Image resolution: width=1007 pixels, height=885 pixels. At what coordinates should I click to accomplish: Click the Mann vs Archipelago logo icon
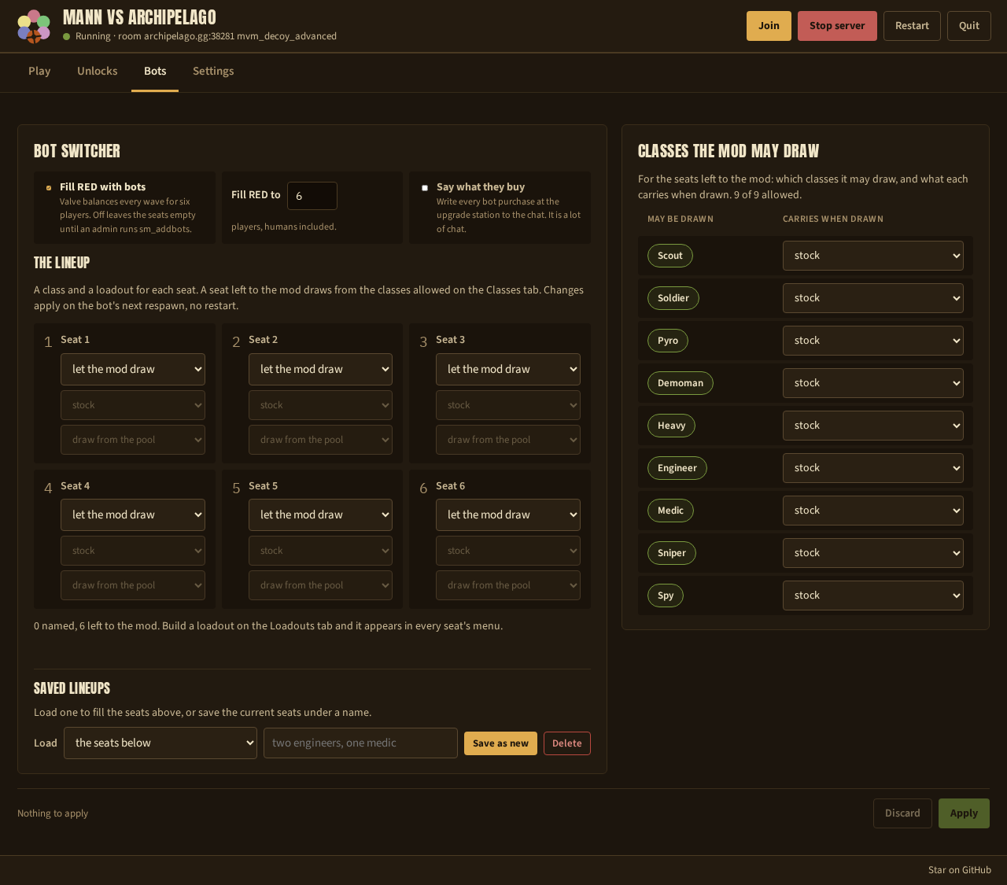(x=34, y=26)
